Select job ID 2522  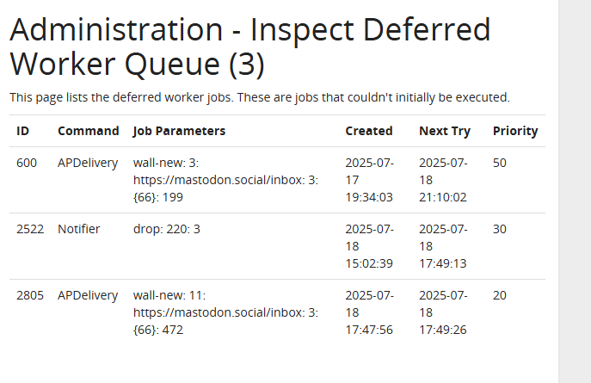tap(30, 229)
